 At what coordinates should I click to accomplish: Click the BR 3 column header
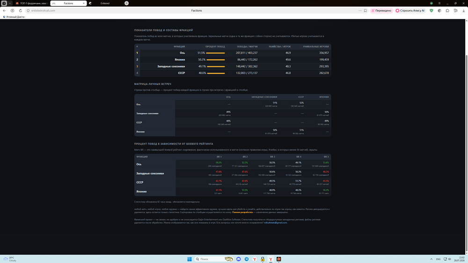pos(272,157)
